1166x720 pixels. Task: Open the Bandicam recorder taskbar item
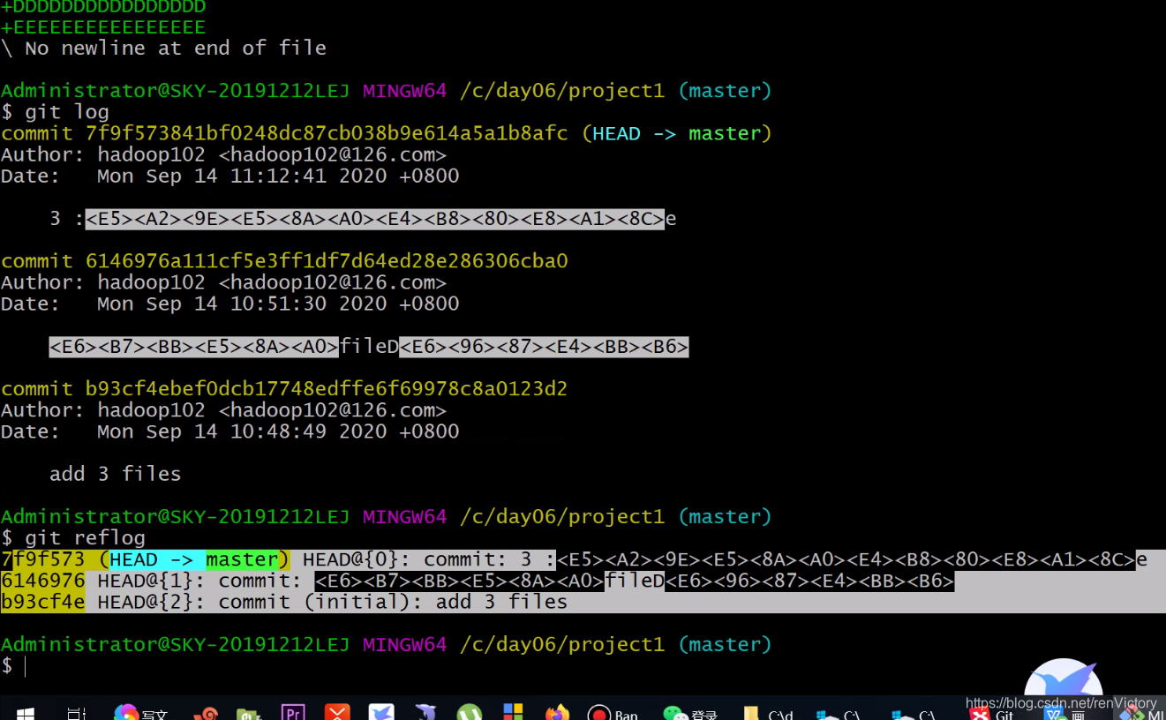(613, 712)
